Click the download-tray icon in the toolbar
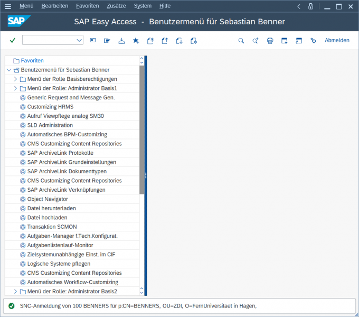 121,40
